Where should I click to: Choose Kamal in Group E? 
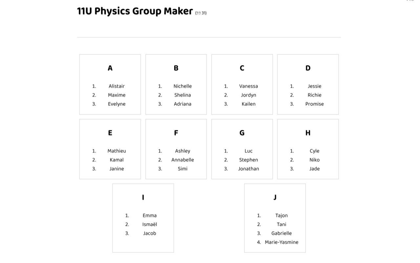[x=116, y=160]
